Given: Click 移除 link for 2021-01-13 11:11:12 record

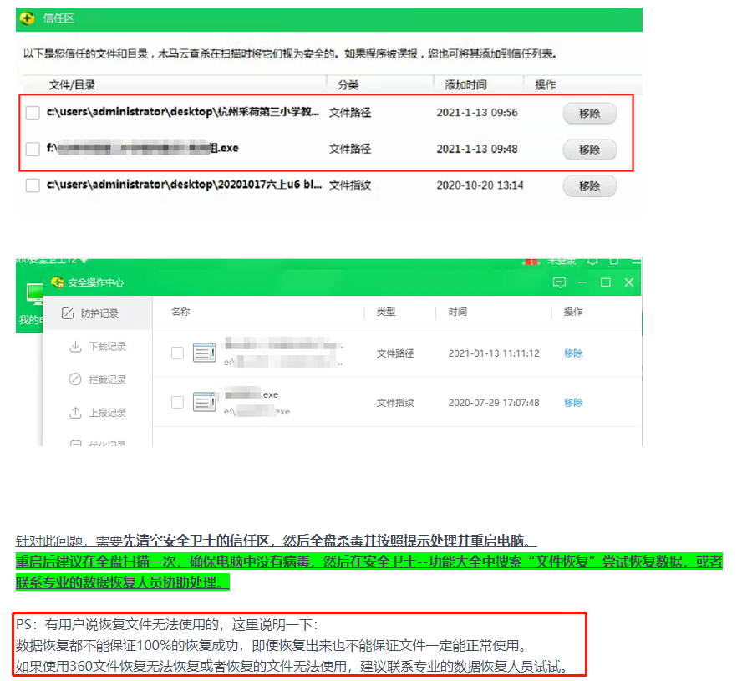Looking at the screenshot, I should click(x=573, y=353).
